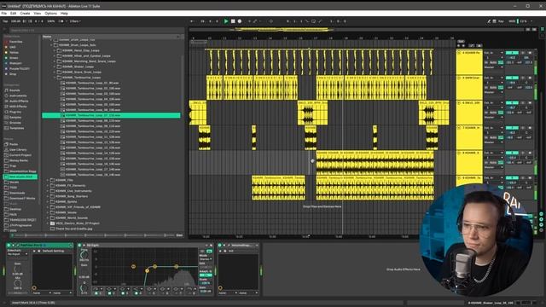Click the browser preview Raw button
546x307 pixels.
pos(179,235)
